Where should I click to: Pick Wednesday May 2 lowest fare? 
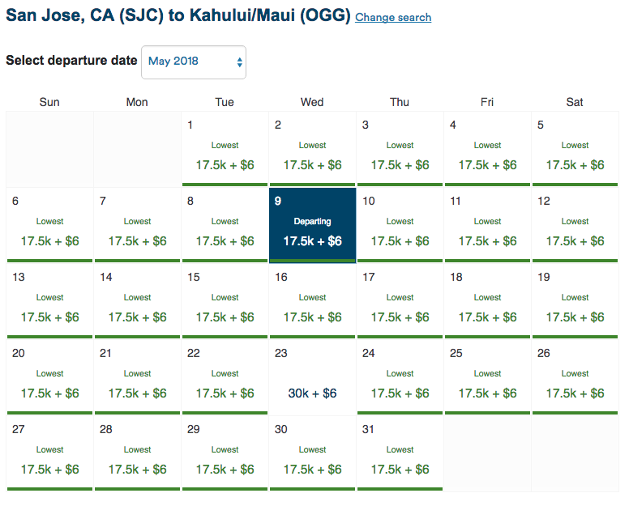tap(312, 154)
